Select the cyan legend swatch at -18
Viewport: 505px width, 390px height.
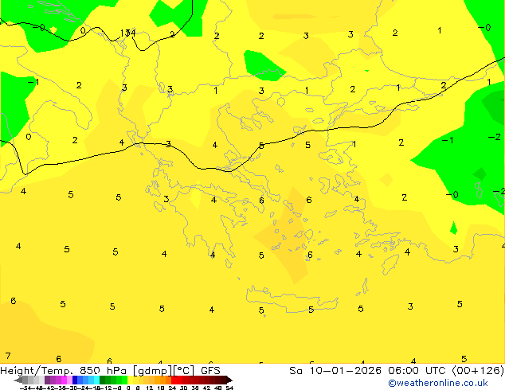[96, 380]
